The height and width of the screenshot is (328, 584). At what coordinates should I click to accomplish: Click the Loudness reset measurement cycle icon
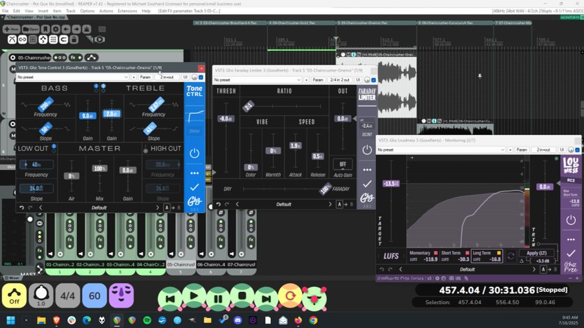point(510,256)
